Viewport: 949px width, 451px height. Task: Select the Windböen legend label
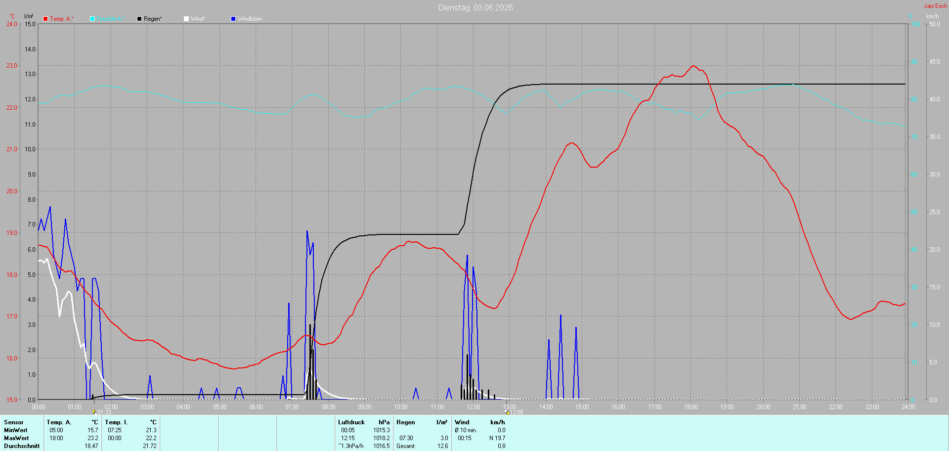tap(250, 19)
